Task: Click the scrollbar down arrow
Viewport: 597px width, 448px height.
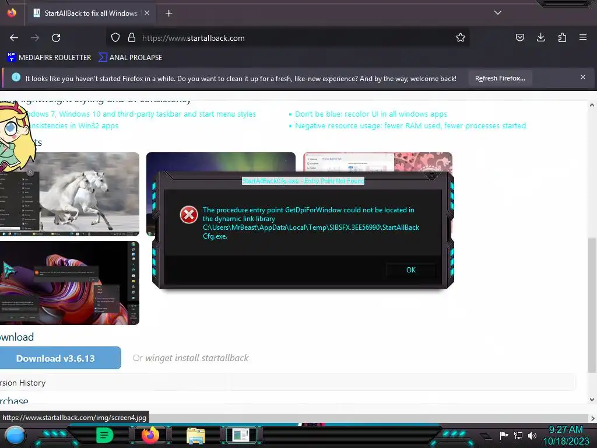Action: tap(592, 400)
